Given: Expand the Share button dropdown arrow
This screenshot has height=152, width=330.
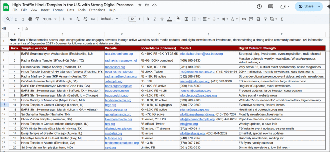Looking at the screenshot, I should point(319,6).
